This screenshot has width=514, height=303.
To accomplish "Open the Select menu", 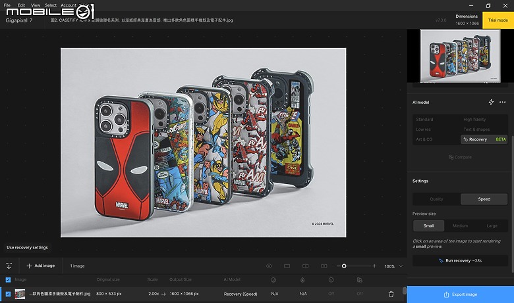I will click(x=51, y=5).
